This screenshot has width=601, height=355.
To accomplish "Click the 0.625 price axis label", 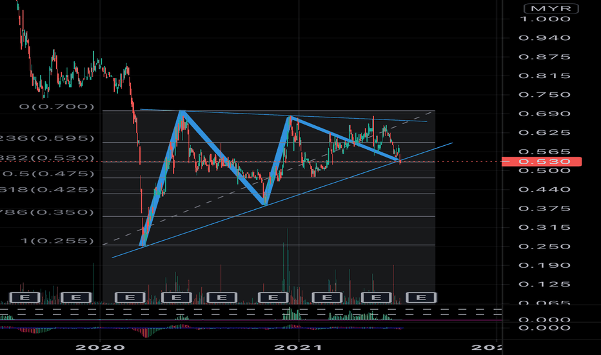I will tap(545, 133).
